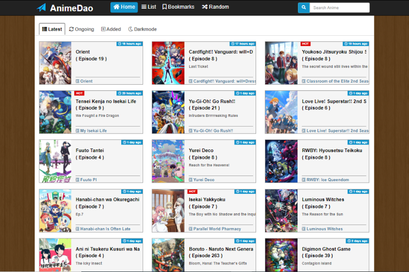Go to the Cardfight!! Vanguard: will+Dress series link
409x272 pixels.
click(x=222, y=81)
